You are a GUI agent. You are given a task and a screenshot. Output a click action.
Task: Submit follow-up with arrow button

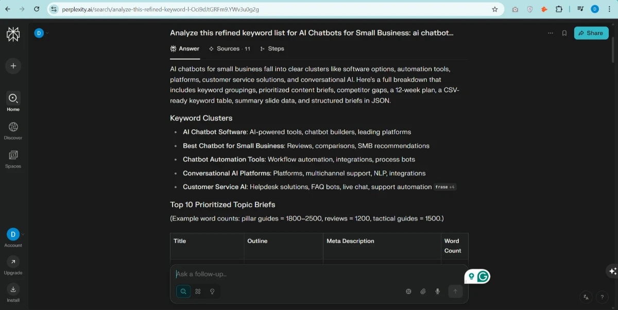pos(455,291)
